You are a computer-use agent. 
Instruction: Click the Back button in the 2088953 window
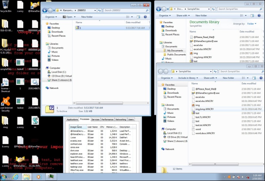click(45, 11)
